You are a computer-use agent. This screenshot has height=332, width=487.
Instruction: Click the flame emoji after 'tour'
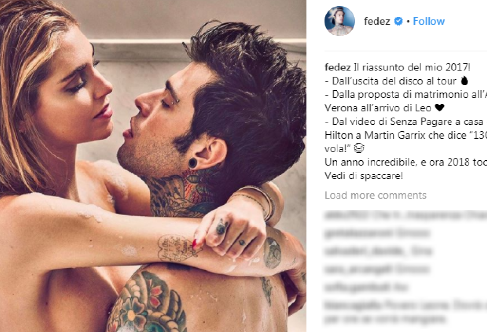click(464, 81)
